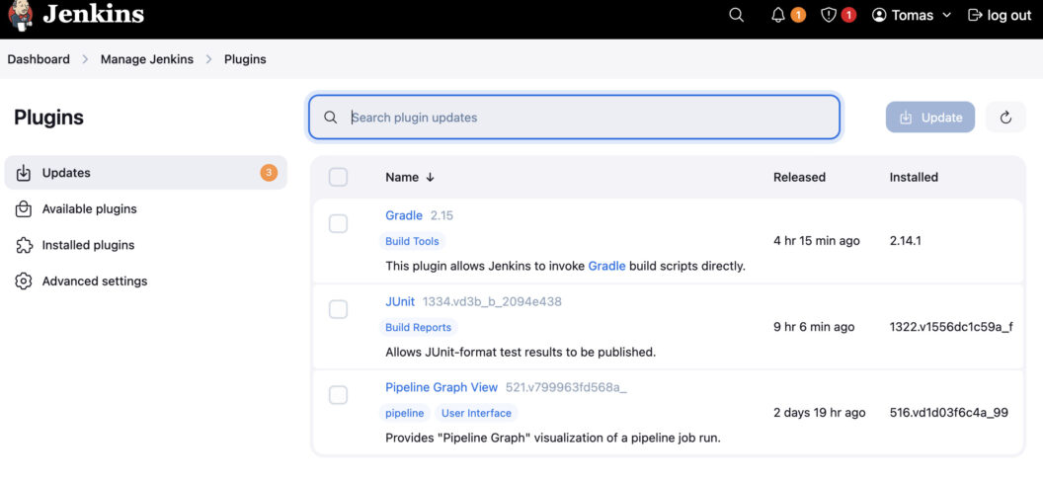Click Plugins breadcrumb
The height and width of the screenshot is (482, 1043).
click(245, 59)
